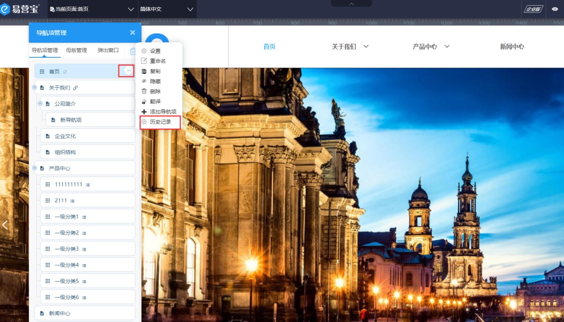The image size is (564, 322).
Task: Select 隐藏 to hide the navigation item
Action: click(x=155, y=81)
